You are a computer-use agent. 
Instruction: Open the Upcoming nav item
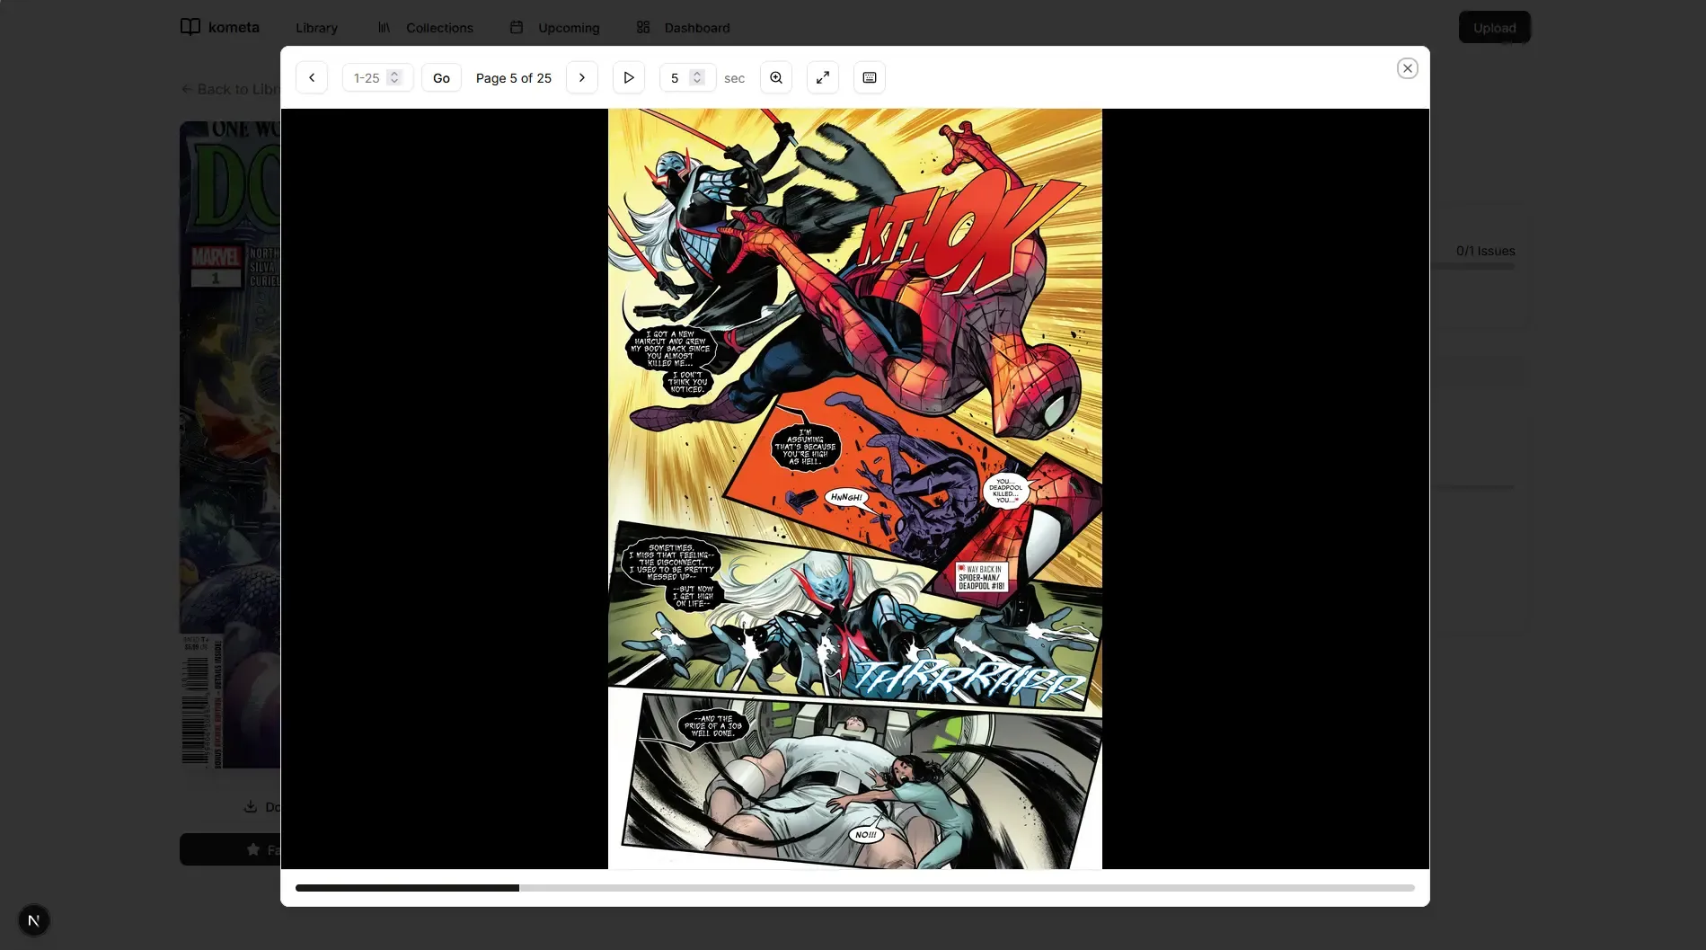(x=554, y=28)
